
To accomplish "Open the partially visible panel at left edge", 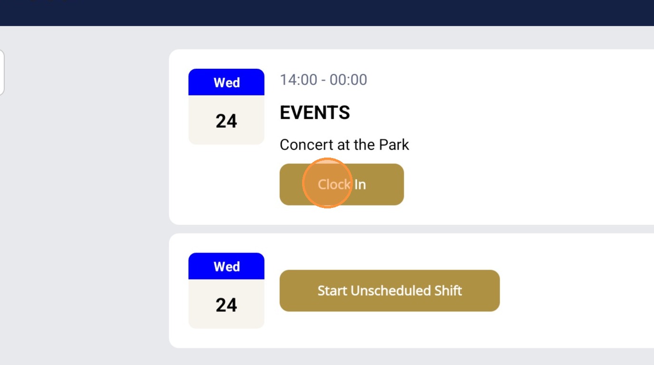I will [x=2, y=73].
